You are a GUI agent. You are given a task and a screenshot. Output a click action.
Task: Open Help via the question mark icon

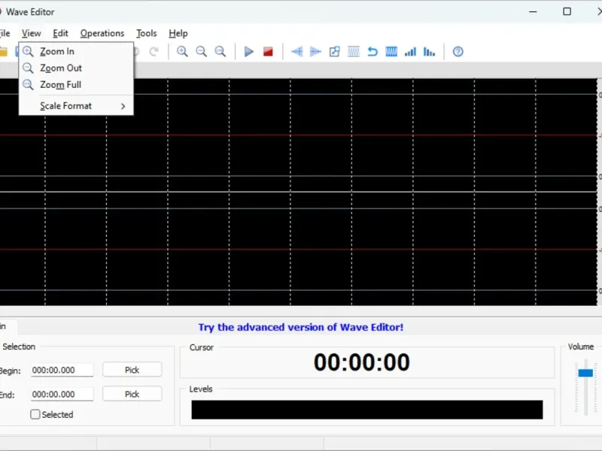click(458, 52)
